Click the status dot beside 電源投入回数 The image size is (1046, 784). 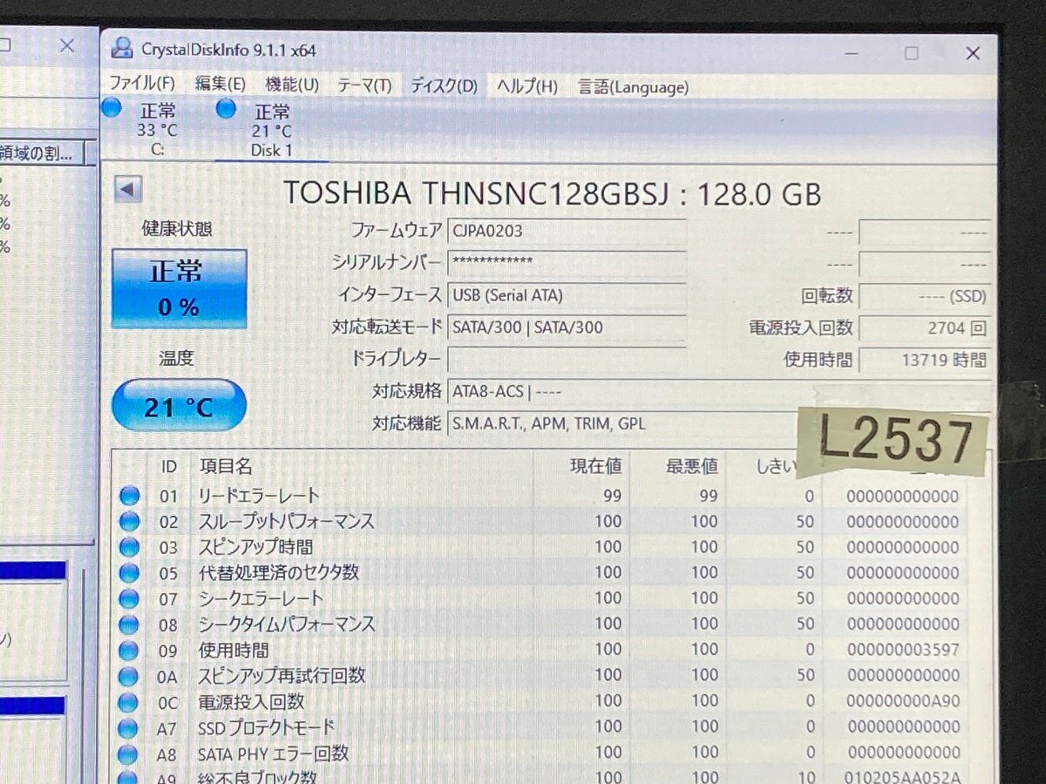pyautogui.click(x=129, y=701)
